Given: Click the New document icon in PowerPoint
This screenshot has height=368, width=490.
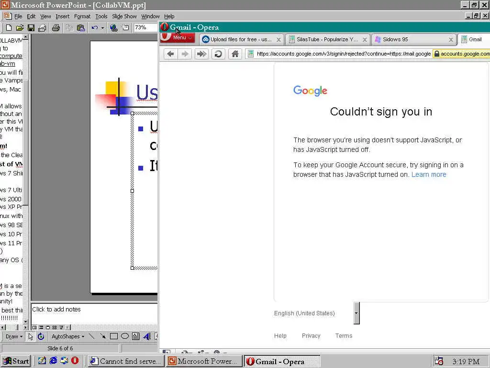Looking at the screenshot, I should (x=9, y=28).
